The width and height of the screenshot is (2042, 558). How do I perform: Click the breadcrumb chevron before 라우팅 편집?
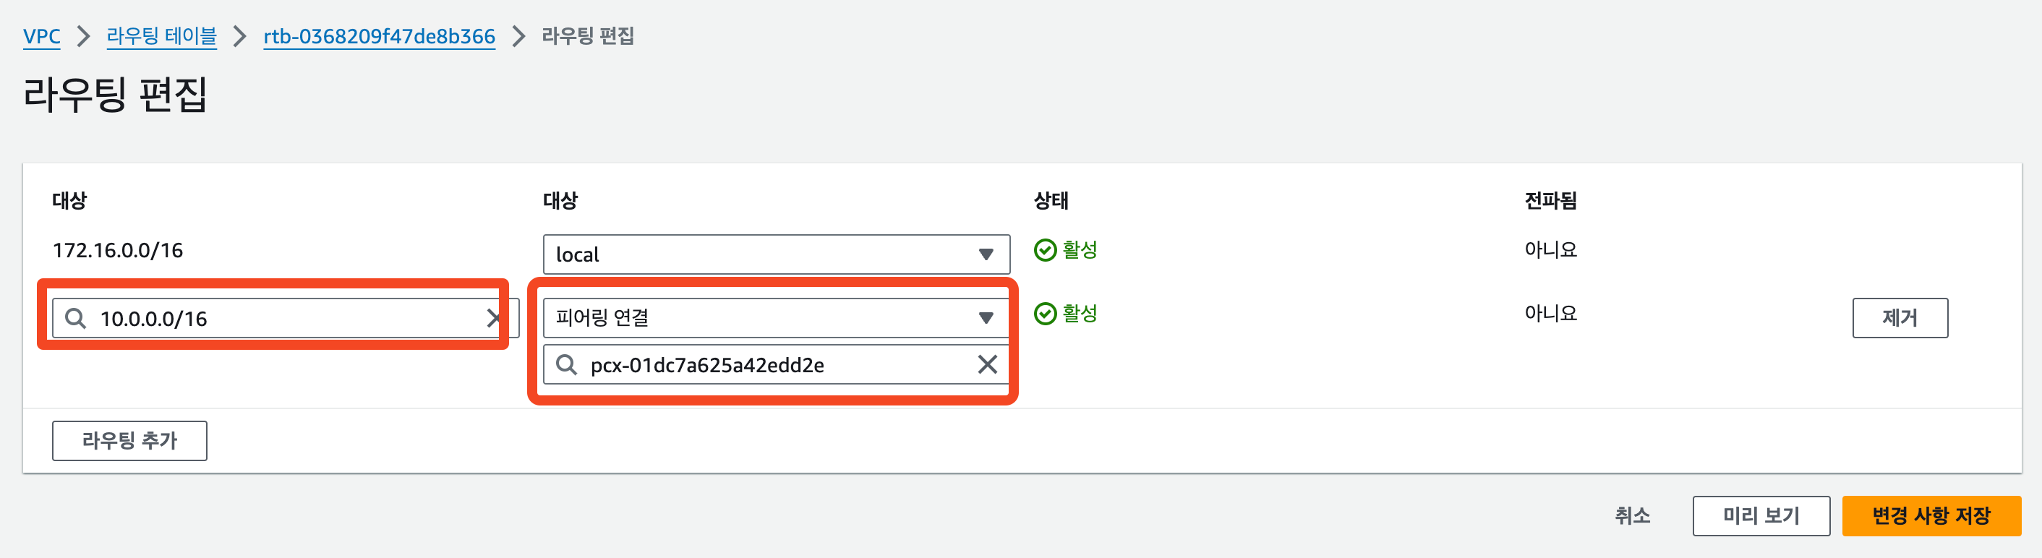(518, 36)
